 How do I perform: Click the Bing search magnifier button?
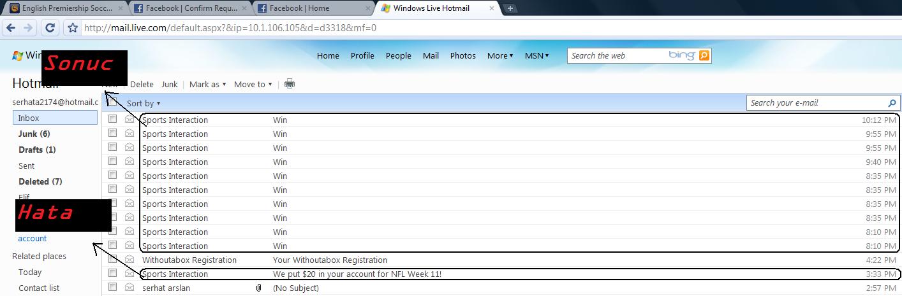(x=704, y=55)
